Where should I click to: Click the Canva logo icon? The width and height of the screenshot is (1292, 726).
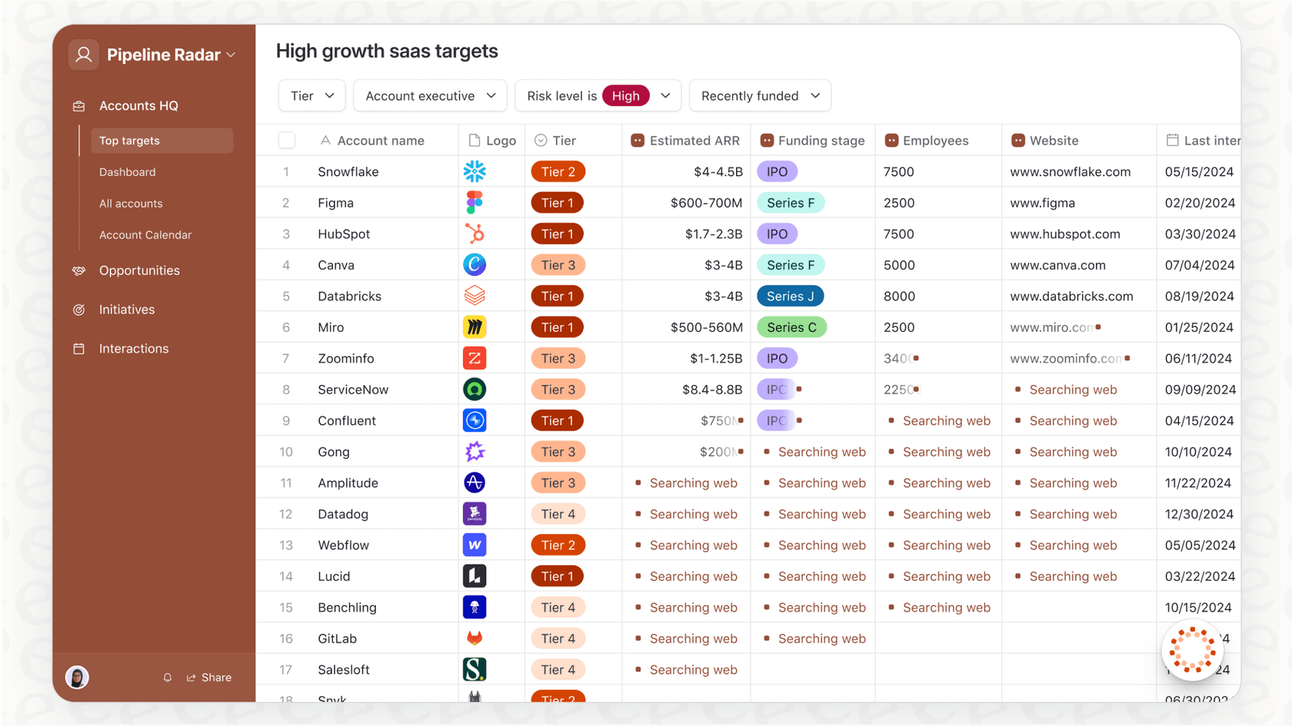click(475, 264)
